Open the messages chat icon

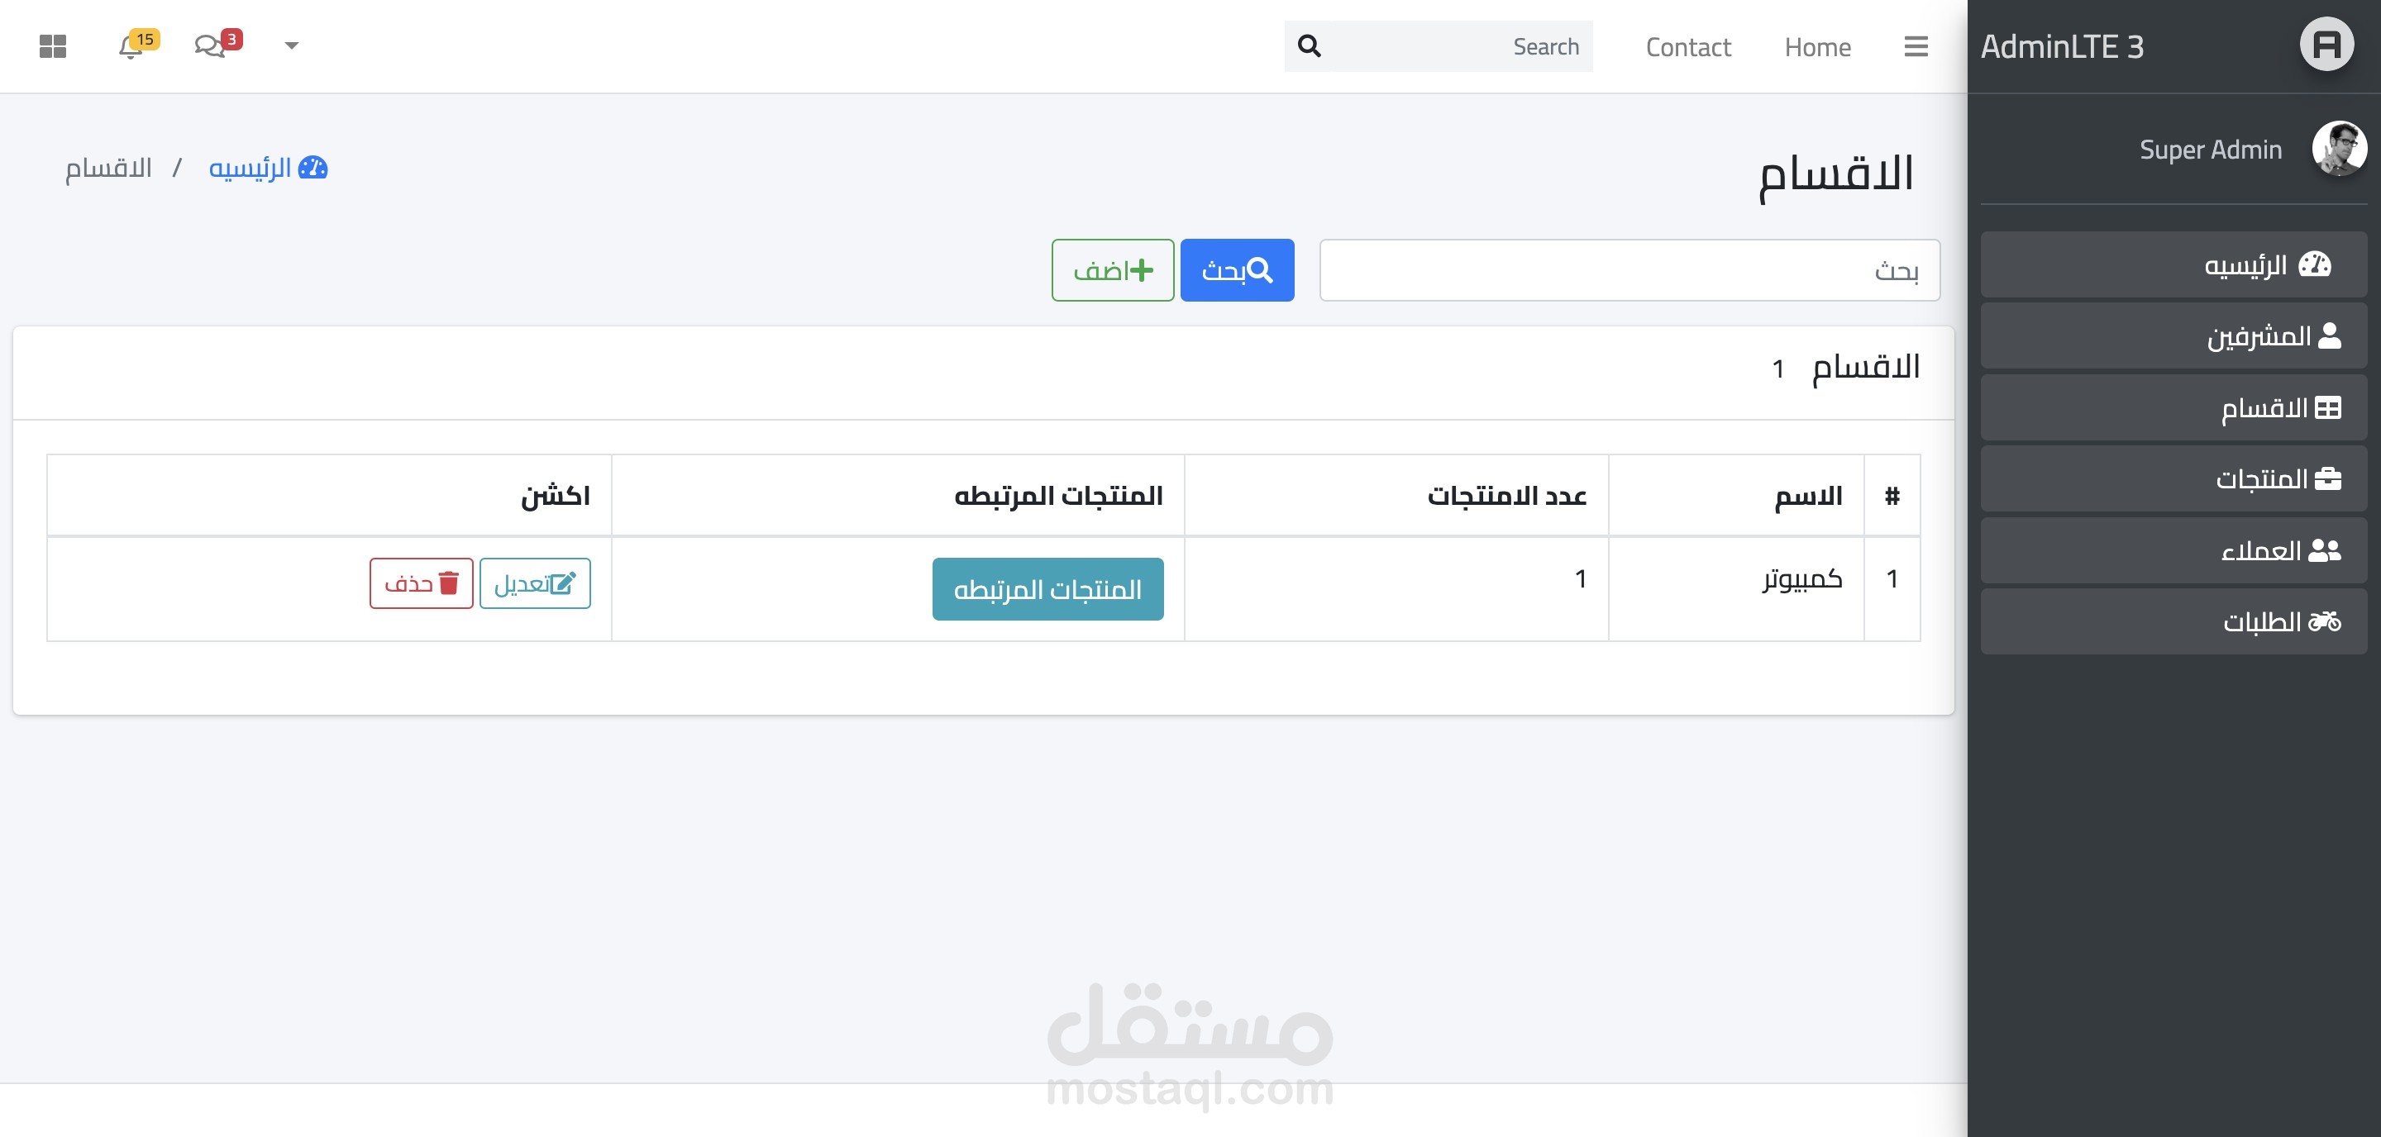(x=210, y=46)
